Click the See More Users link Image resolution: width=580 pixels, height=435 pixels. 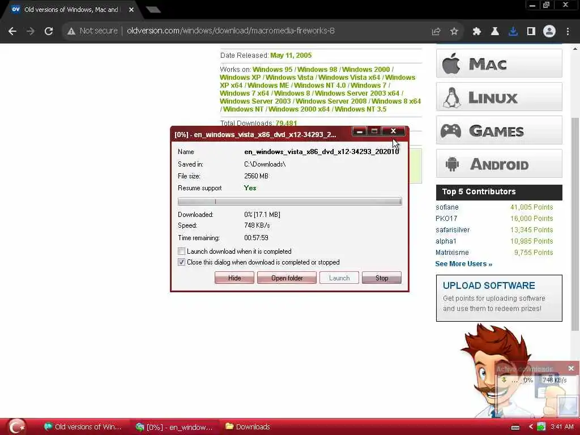pos(463,264)
